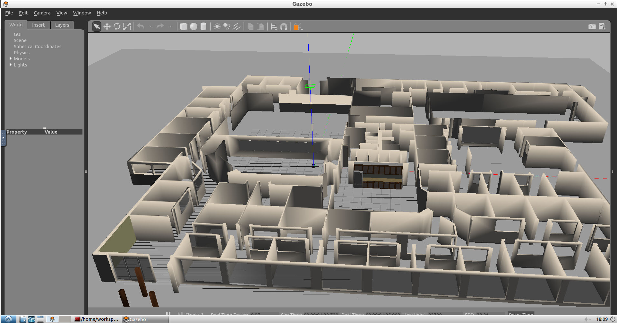Click the copy icon in toolbar

[x=251, y=27]
